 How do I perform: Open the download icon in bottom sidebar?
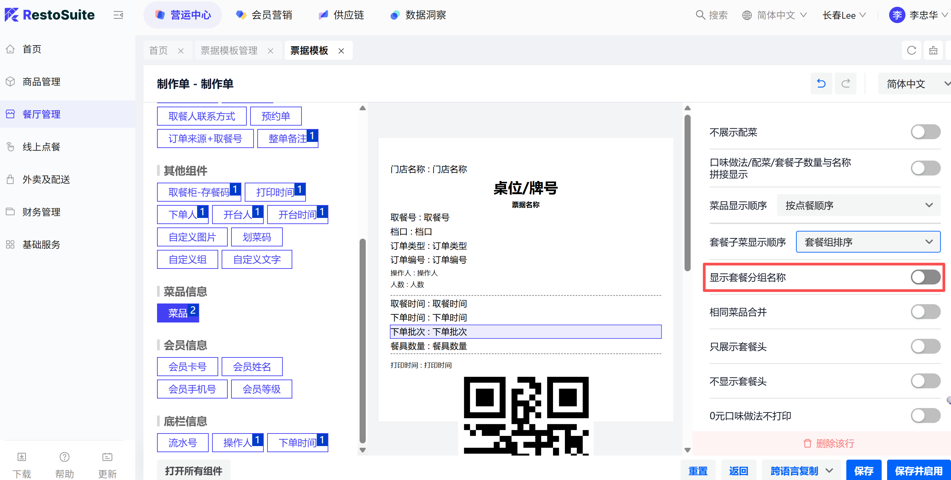(x=22, y=457)
